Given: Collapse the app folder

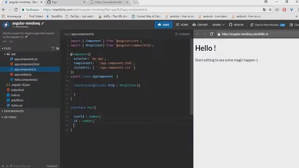Looking at the screenshot, I should pos(11,54).
